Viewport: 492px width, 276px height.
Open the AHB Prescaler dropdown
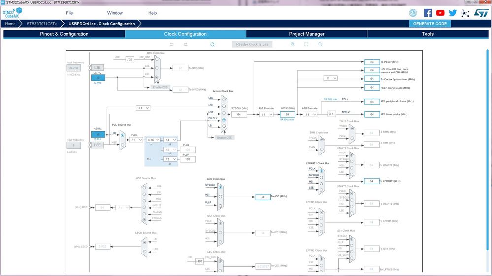pyautogui.click(x=266, y=114)
